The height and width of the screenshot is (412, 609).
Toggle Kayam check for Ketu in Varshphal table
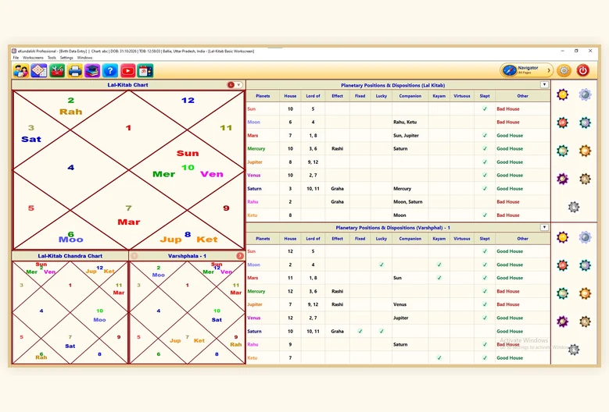[439, 357]
